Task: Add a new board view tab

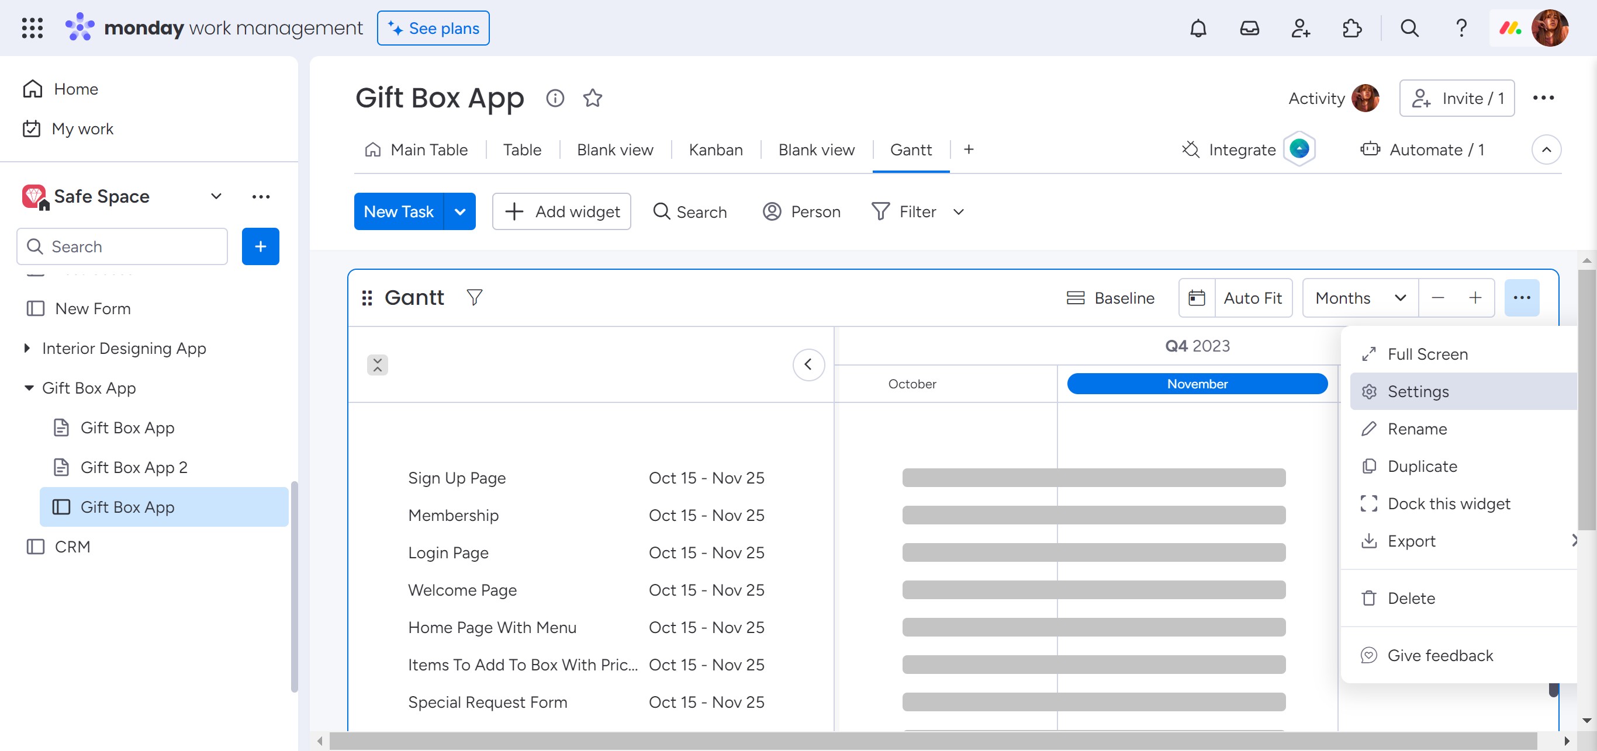Action: pyautogui.click(x=969, y=150)
